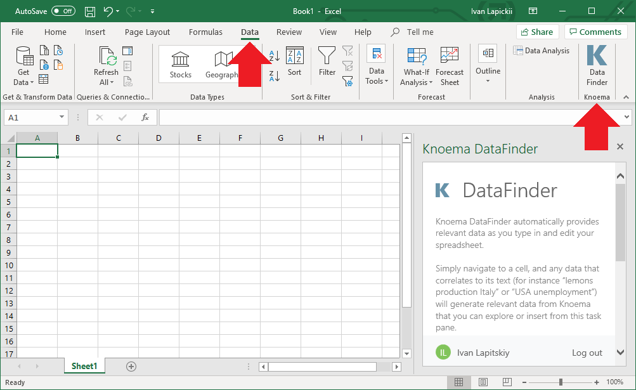636x390 pixels.
Task: Close the Knoema DataFinder pane
Action: tap(620, 146)
